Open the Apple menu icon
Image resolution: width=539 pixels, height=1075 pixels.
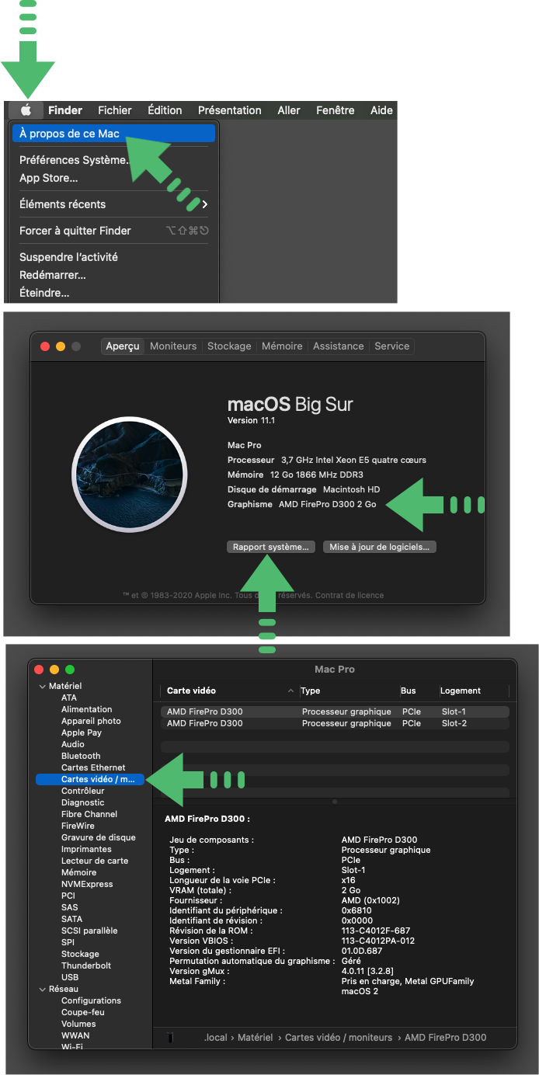click(x=26, y=110)
